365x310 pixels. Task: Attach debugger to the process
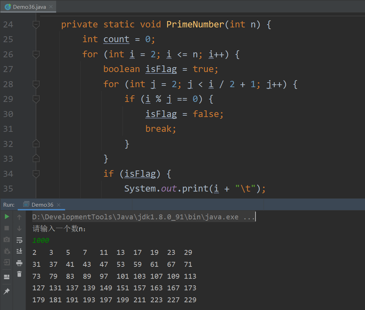click(x=6, y=251)
